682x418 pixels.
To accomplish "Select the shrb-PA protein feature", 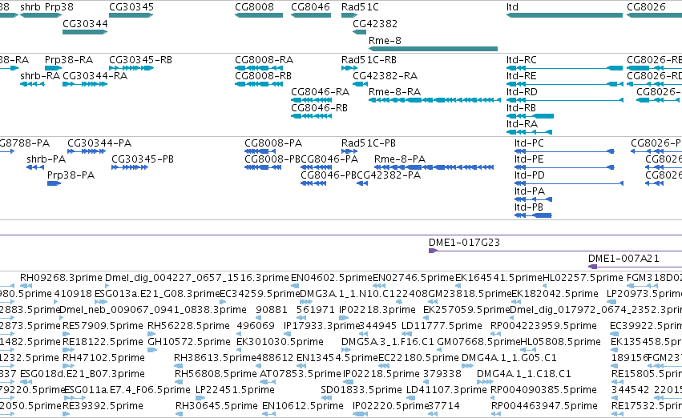I will tap(34, 167).
